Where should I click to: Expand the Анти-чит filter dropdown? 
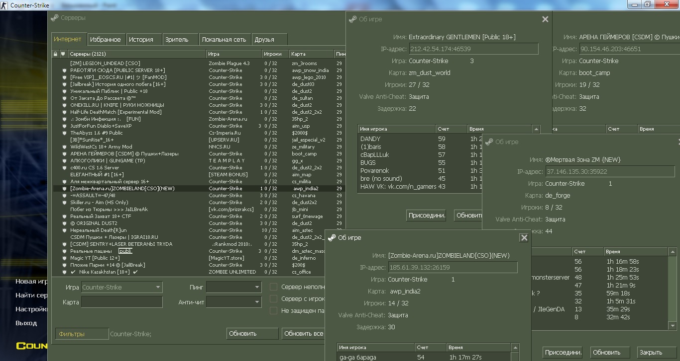234,302
